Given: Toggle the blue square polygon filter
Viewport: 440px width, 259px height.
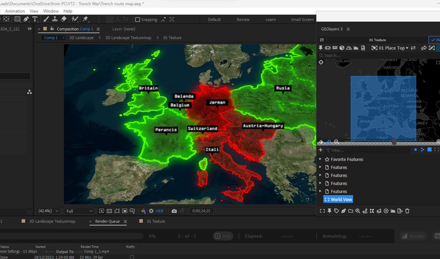Looking at the screenshot, I should pos(429,150).
